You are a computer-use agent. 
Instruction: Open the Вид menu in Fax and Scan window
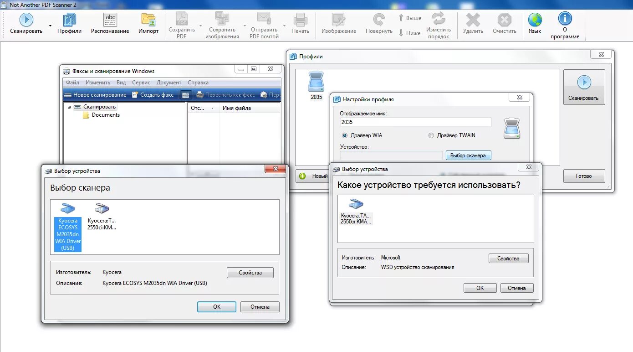coord(121,83)
